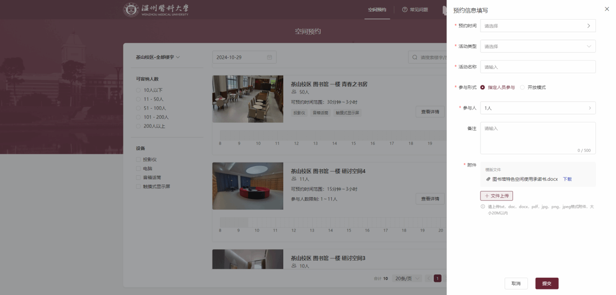Screen dimensions: 616x295
Task: Click the 备注 textarea
Action: point(538,138)
